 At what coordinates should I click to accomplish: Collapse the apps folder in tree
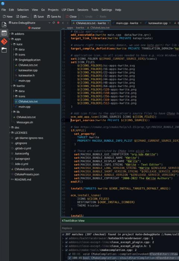click(x=10, y=39)
